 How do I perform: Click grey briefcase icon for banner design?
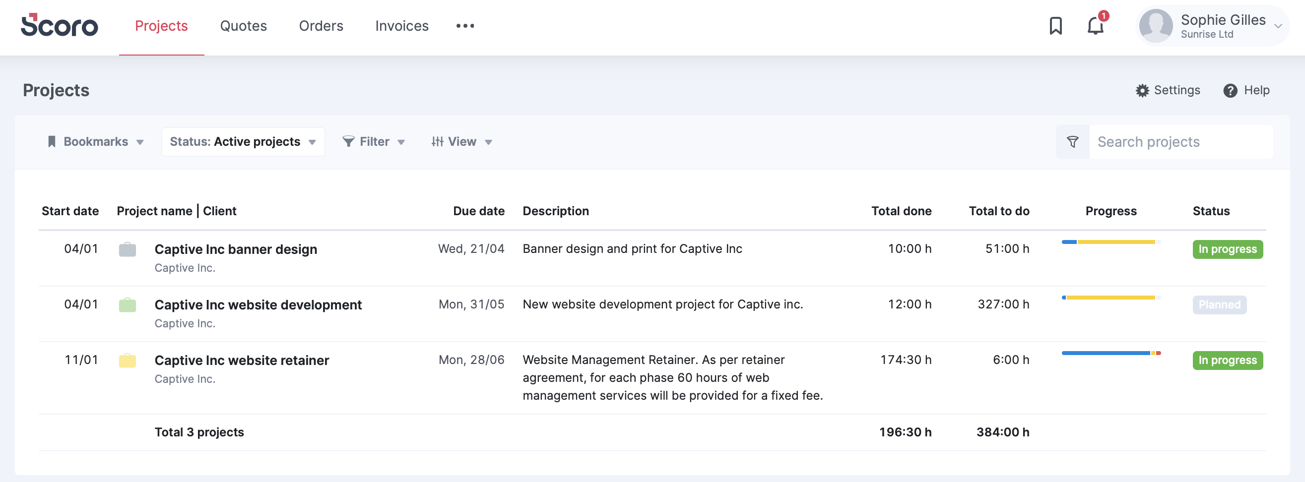[x=127, y=249]
